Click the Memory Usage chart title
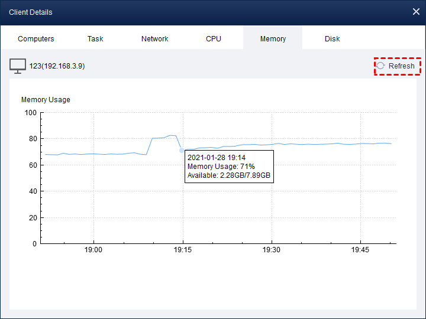 46,100
